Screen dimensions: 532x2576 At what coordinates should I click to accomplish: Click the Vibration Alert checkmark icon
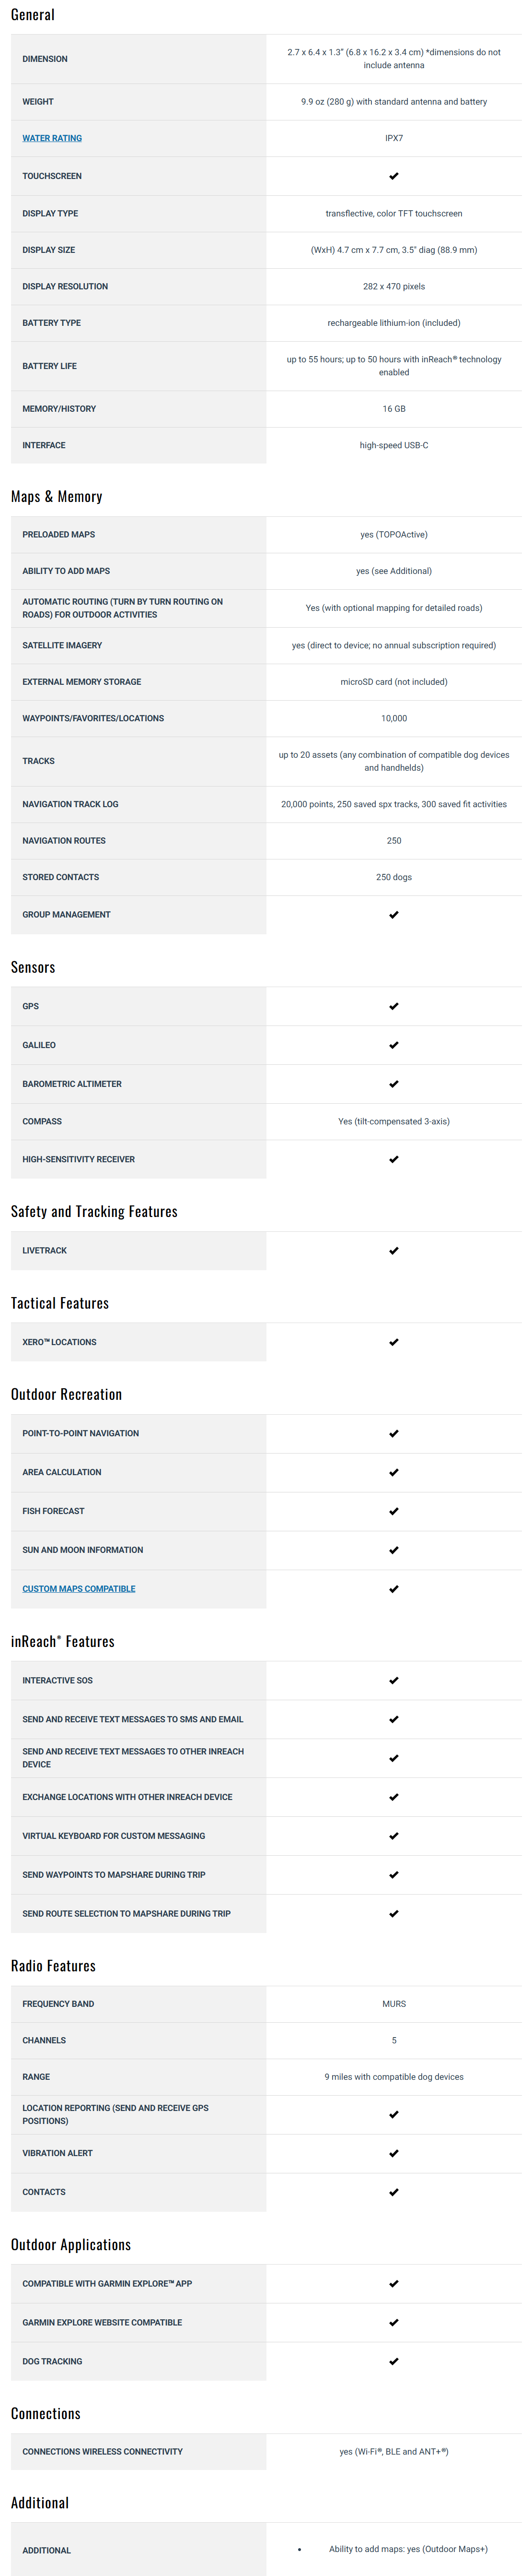click(393, 2153)
